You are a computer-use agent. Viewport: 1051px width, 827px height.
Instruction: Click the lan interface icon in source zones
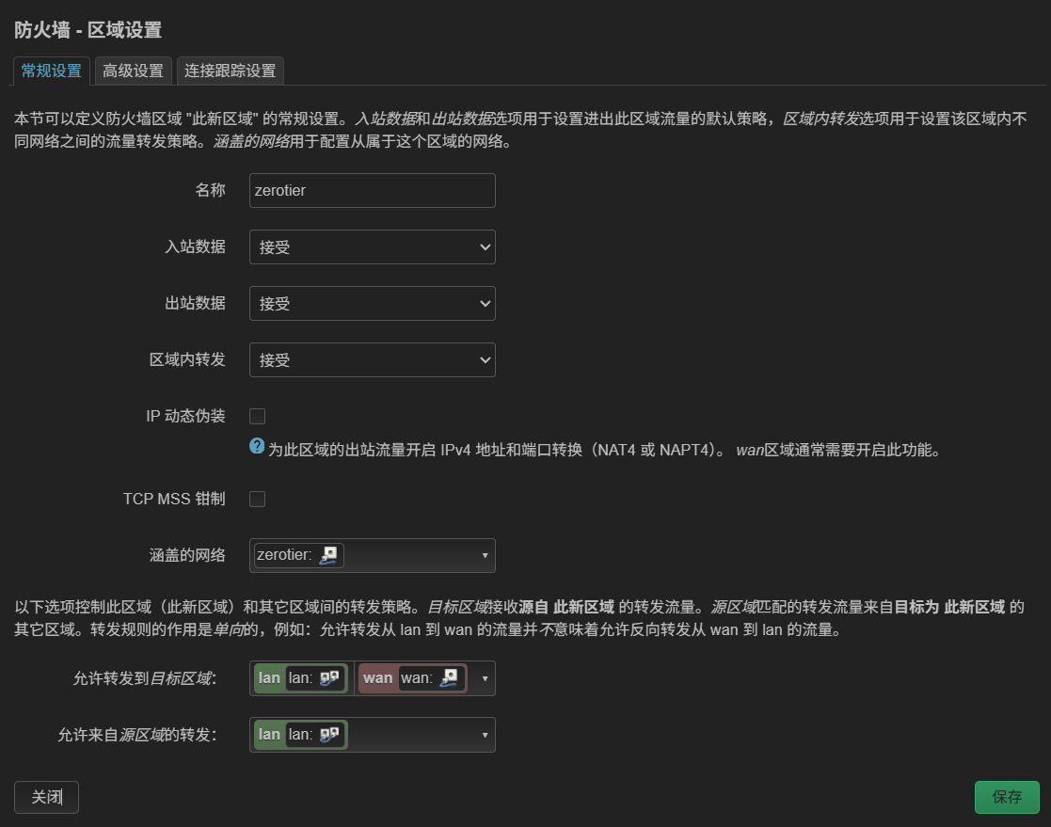tap(329, 735)
